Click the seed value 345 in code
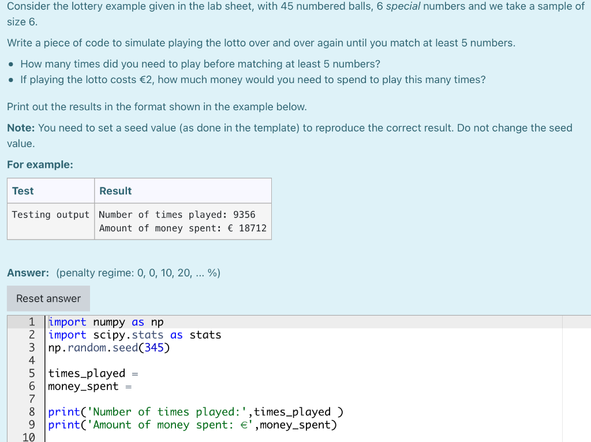Screen dimensions: 591x442 (x=155, y=347)
